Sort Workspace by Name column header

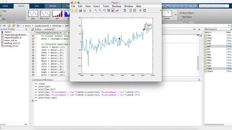click(x=208, y=32)
